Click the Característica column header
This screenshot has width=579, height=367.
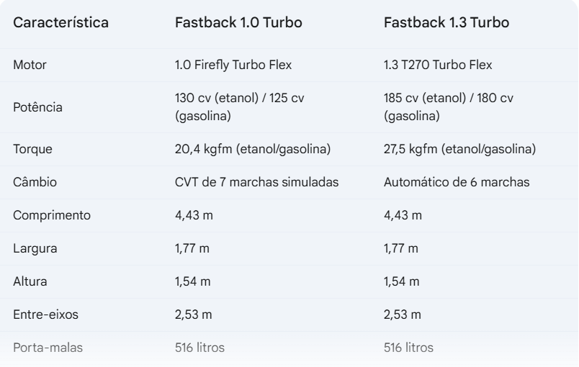pyautogui.click(x=61, y=22)
